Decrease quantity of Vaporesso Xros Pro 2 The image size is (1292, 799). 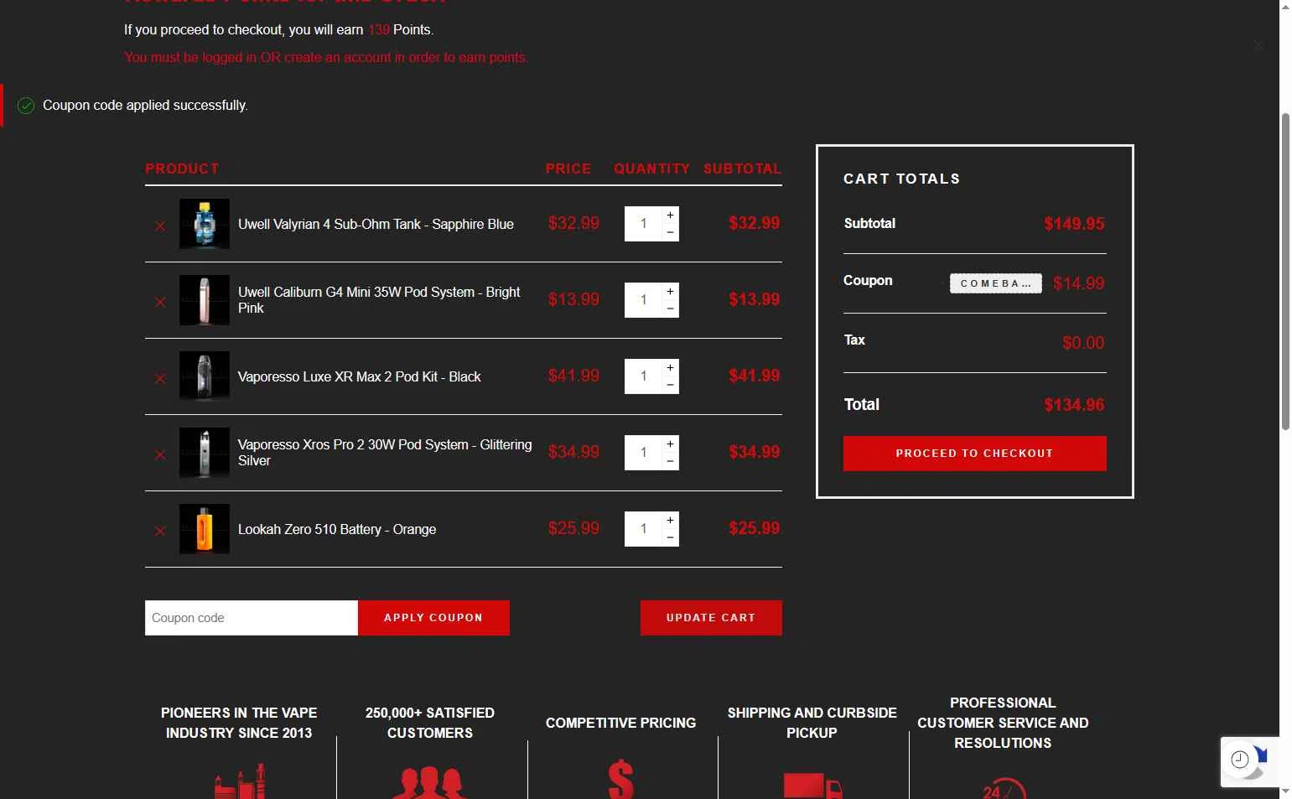tap(670, 461)
